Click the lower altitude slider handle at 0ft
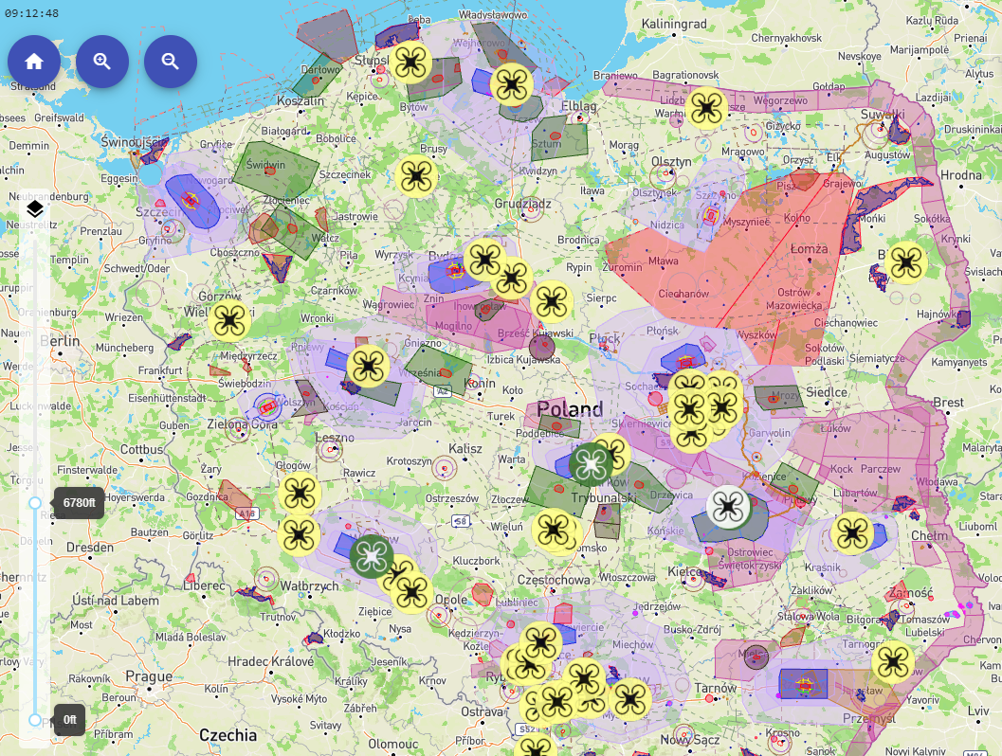 click(x=35, y=720)
